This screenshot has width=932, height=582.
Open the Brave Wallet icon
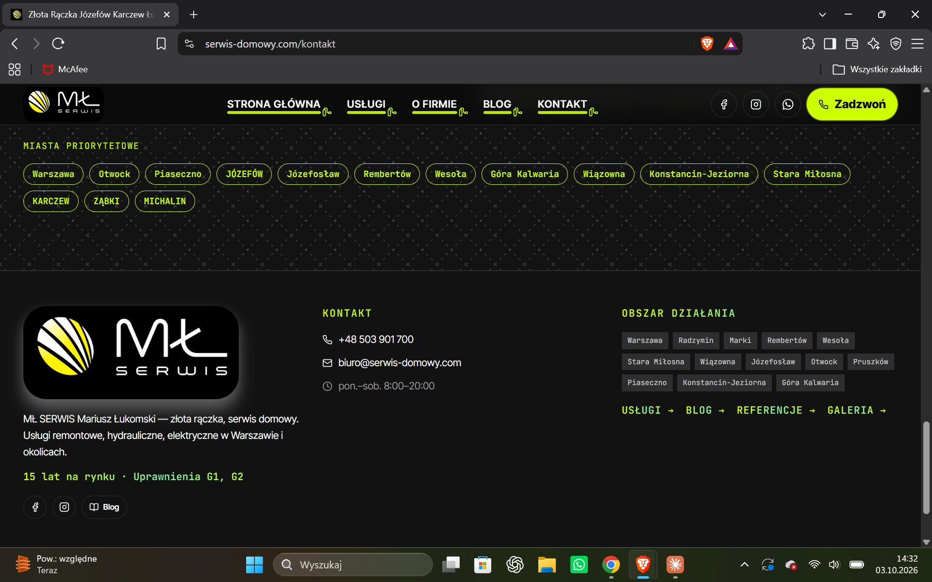[852, 44]
